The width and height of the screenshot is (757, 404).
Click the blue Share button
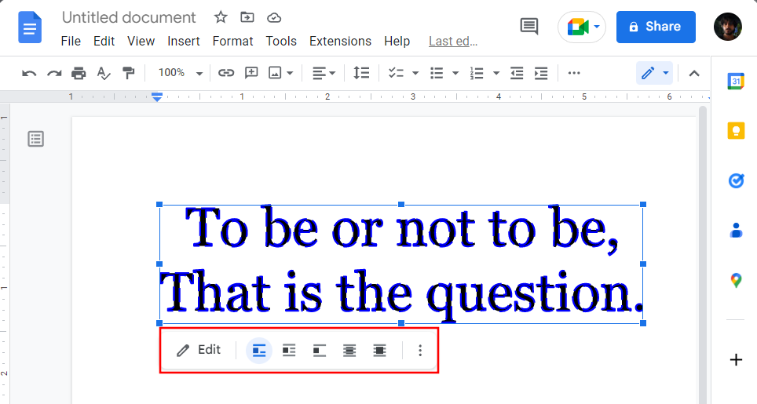click(656, 27)
